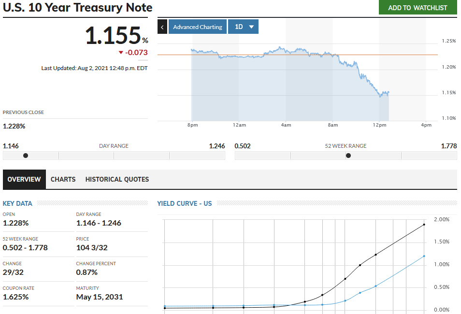Screen dimensions: 461x314
Task: Click the price value 104 3/32
Action: [x=92, y=248]
